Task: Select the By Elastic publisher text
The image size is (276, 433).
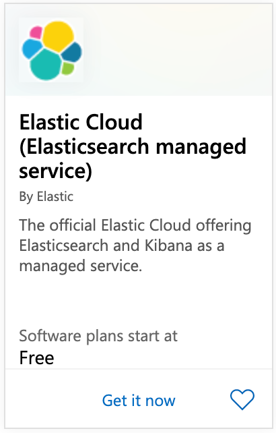Action: tap(46, 197)
